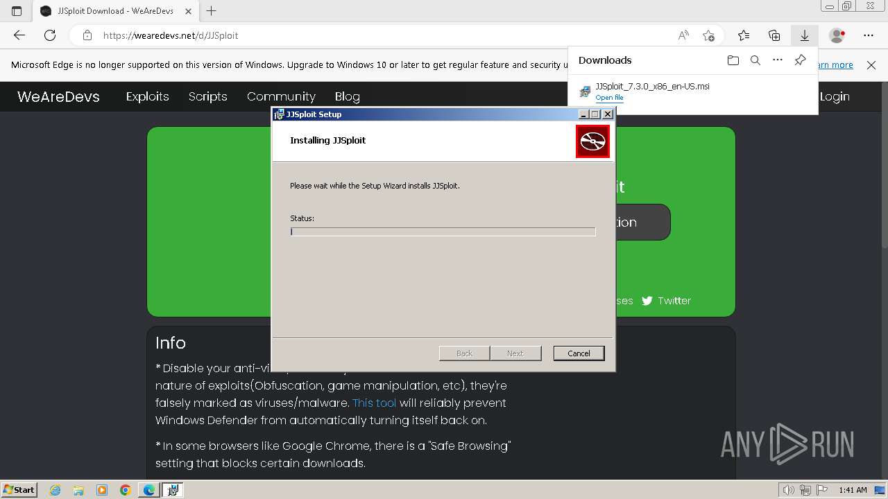Cancel the JJSploit installation
The height and width of the screenshot is (499, 888).
point(579,353)
